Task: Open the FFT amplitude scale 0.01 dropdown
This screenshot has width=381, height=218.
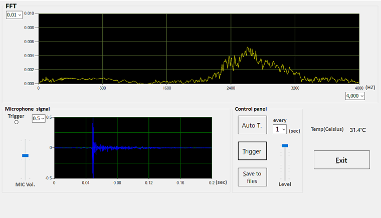Action: pyautogui.click(x=14, y=15)
